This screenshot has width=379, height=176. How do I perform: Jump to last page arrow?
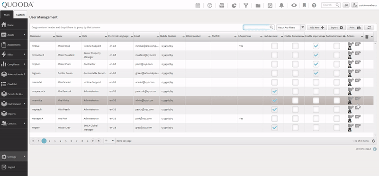pyautogui.click(x=99, y=141)
